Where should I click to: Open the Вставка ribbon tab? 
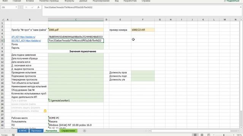click(x=30, y=1)
